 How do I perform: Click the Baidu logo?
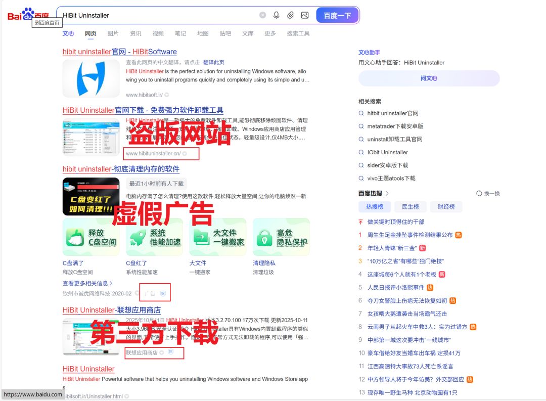pyautogui.click(x=28, y=15)
